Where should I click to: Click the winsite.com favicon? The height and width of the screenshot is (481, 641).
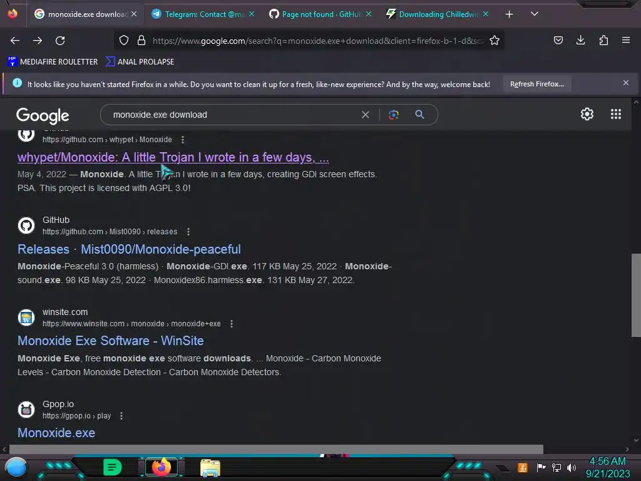coord(26,318)
